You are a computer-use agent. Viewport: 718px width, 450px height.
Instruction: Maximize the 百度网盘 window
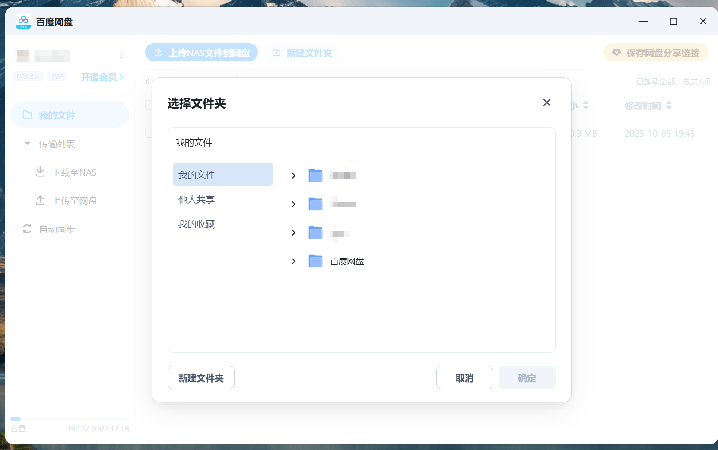pos(674,21)
